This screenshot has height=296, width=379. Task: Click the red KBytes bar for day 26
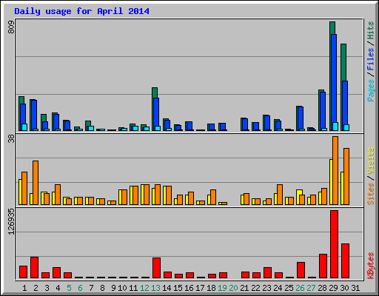pos(301,270)
